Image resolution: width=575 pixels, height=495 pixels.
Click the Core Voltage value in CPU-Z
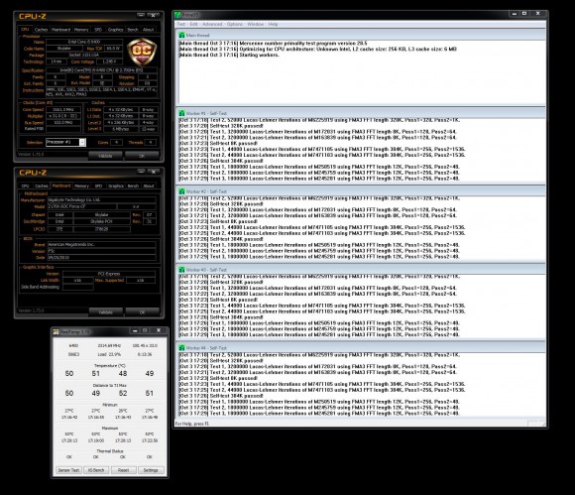pos(109,62)
